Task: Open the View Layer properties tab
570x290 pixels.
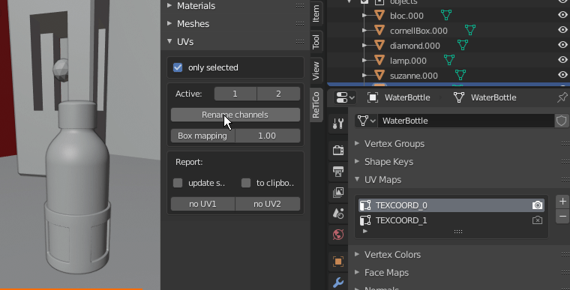Action: tap(338, 193)
